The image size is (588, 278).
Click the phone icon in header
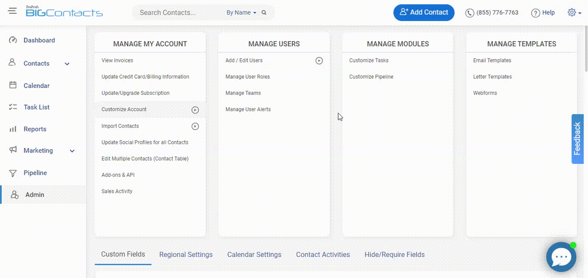(469, 13)
